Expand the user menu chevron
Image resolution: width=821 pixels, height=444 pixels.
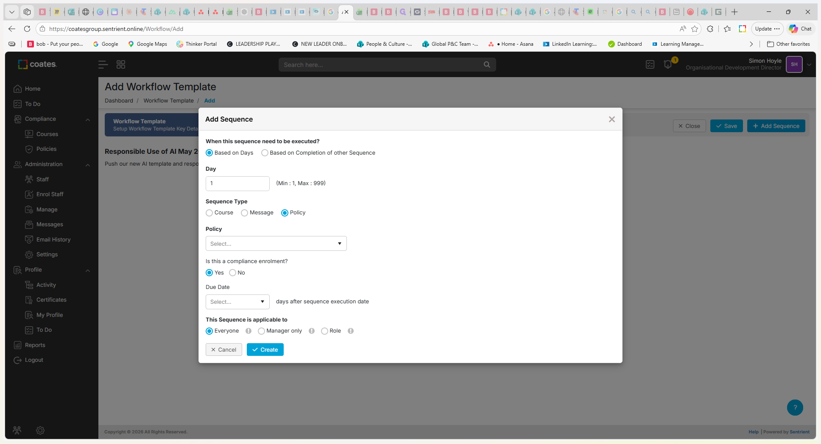point(809,65)
